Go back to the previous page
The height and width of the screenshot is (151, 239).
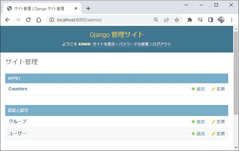[x=7, y=20]
